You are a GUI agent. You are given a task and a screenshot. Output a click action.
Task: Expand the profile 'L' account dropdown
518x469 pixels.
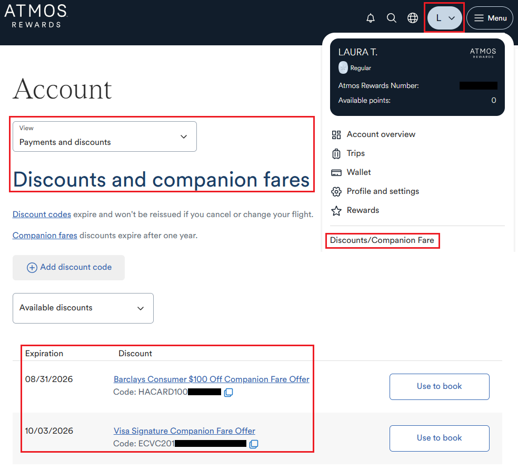[x=444, y=18]
